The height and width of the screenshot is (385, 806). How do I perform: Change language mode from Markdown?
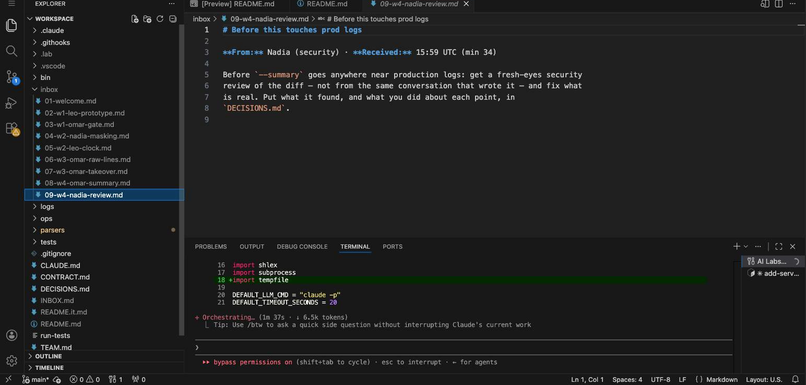721,380
